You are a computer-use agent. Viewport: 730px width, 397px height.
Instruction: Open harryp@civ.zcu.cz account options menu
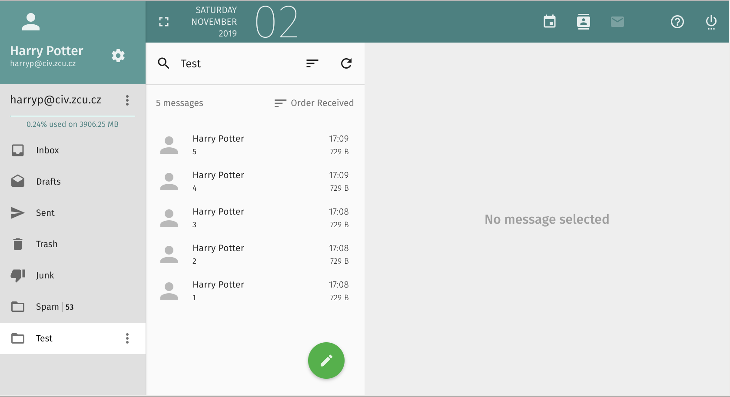[x=127, y=100]
